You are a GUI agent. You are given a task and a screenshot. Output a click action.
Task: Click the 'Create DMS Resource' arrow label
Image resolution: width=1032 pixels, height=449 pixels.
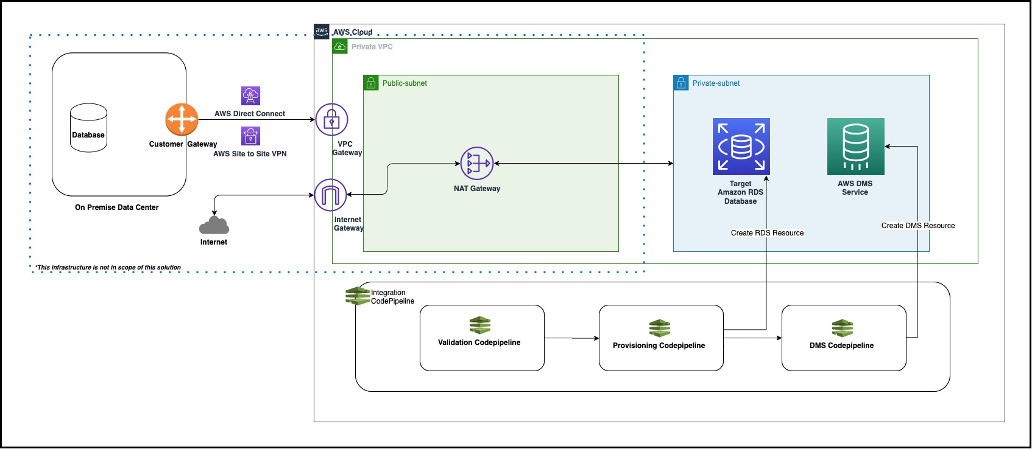tap(918, 226)
